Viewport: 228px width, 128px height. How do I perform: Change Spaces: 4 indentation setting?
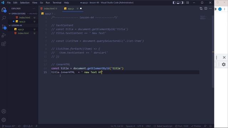(x=130, y=126)
